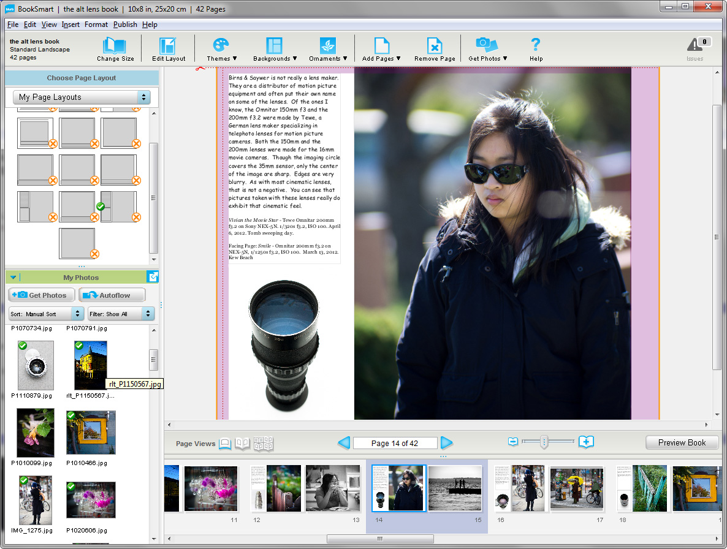Screen dimensions: 727x549
Task: Click the Autoflow button
Action: tap(112, 295)
